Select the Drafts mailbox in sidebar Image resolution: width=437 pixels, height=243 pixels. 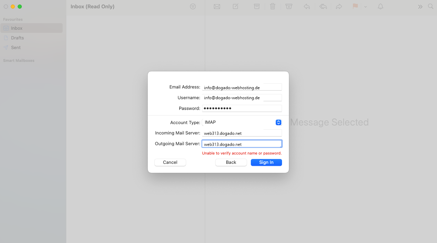tap(17, 38)
